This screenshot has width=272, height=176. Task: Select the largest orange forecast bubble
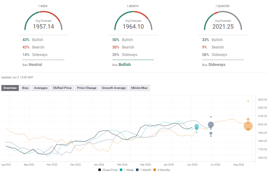[248, 126]
